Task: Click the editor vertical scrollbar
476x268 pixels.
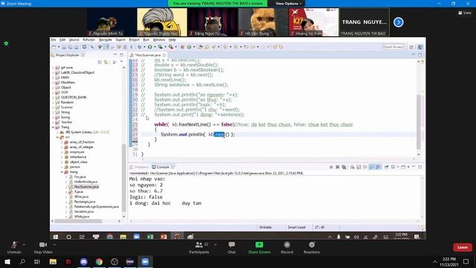Action: [x=419, y=121]
